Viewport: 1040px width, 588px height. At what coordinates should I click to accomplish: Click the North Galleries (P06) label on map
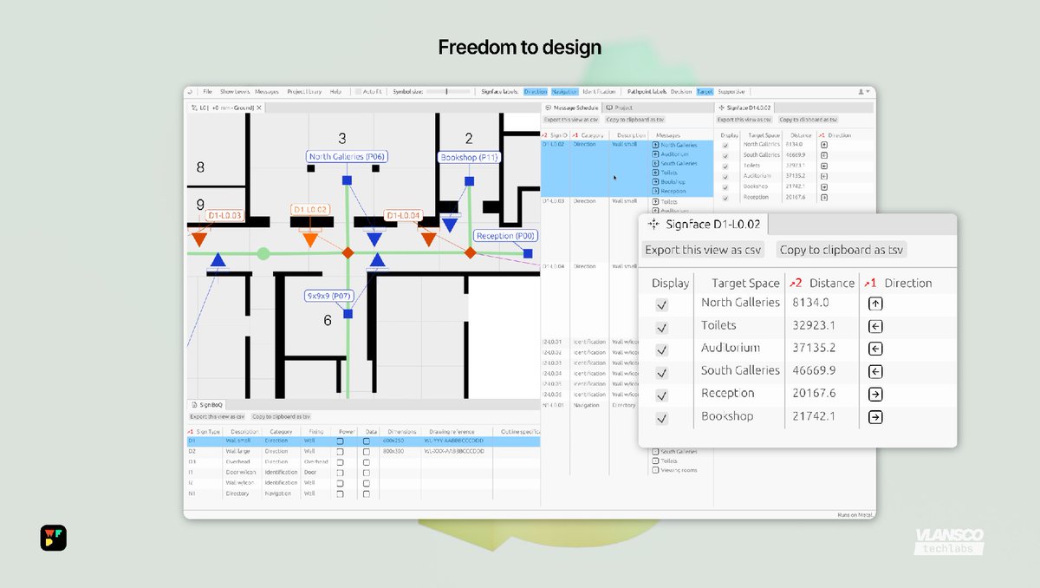pos(347,157)
